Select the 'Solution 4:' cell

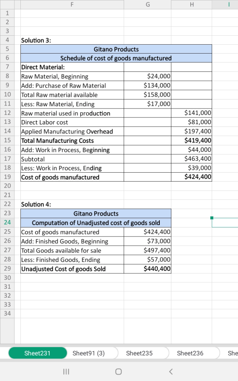pos(72,205)
